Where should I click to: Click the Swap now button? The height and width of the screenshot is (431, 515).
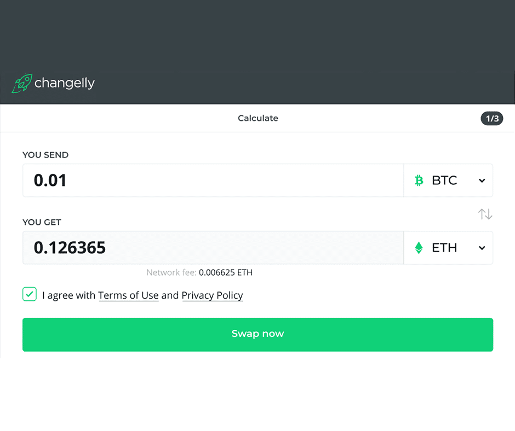pyautogui.click(x=258, y=335)
